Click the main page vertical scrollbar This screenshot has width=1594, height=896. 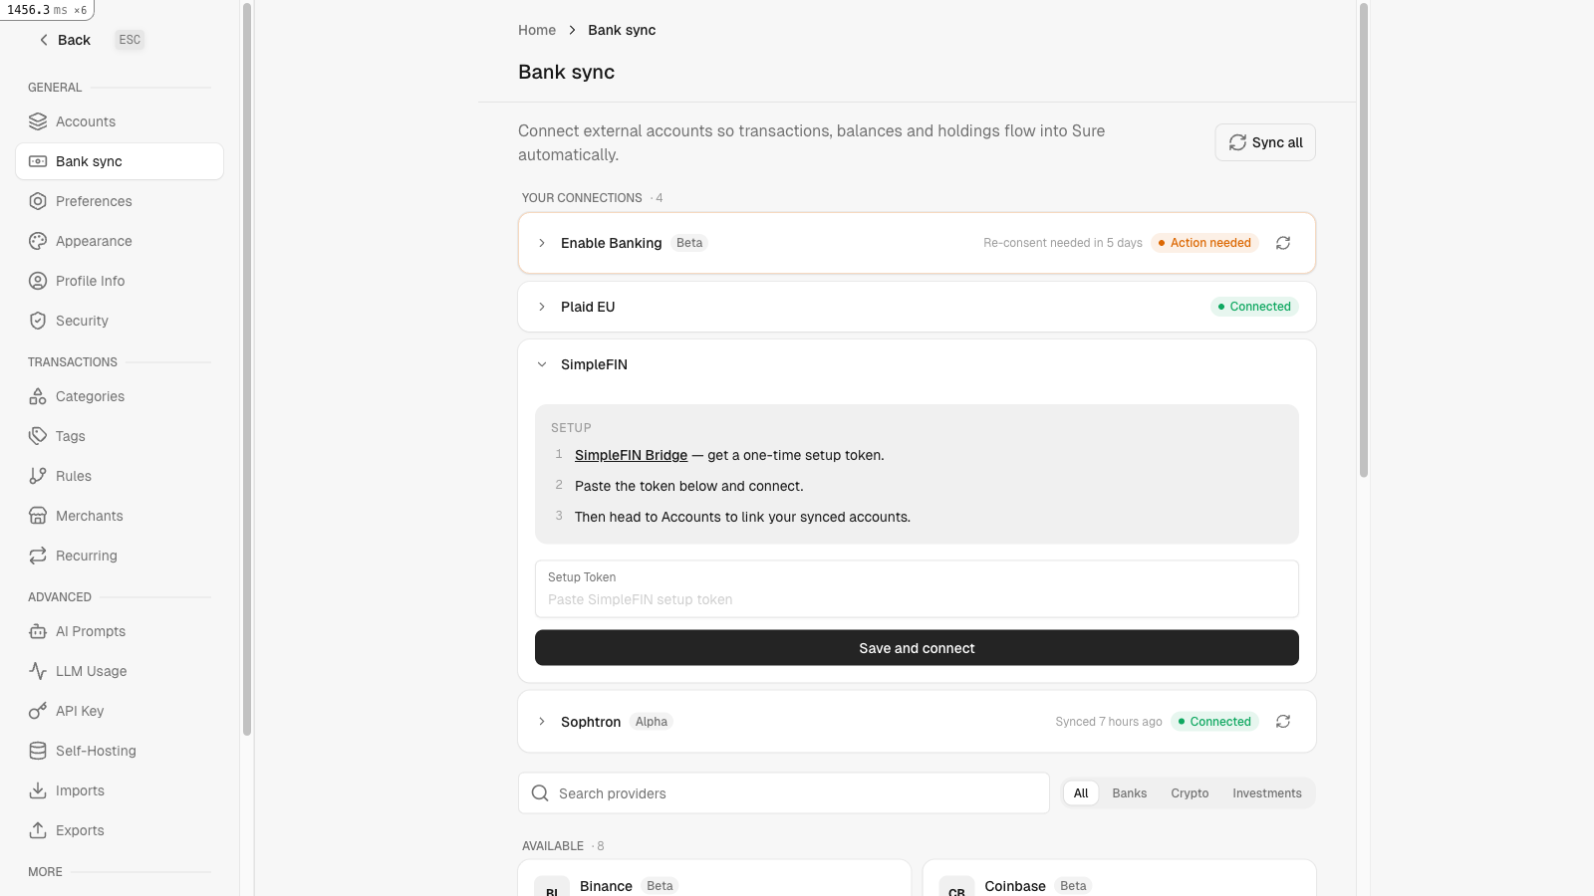tap(1363, 239)
